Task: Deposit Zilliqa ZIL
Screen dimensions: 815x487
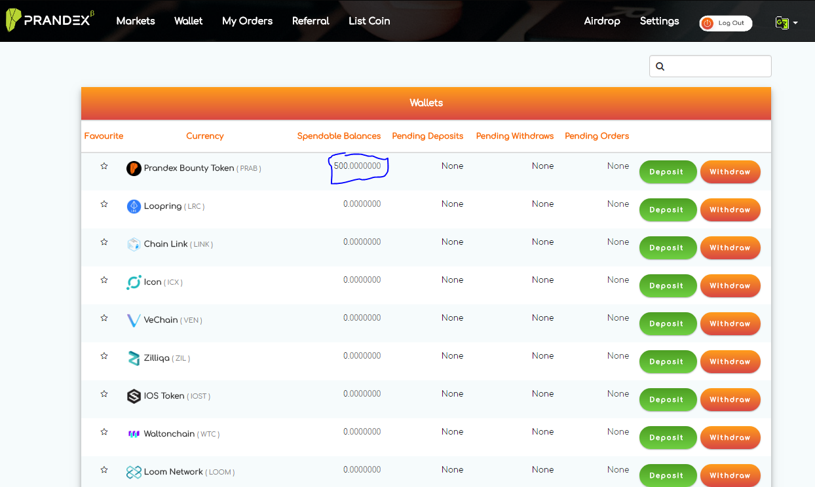Action: tap(668, 362)
